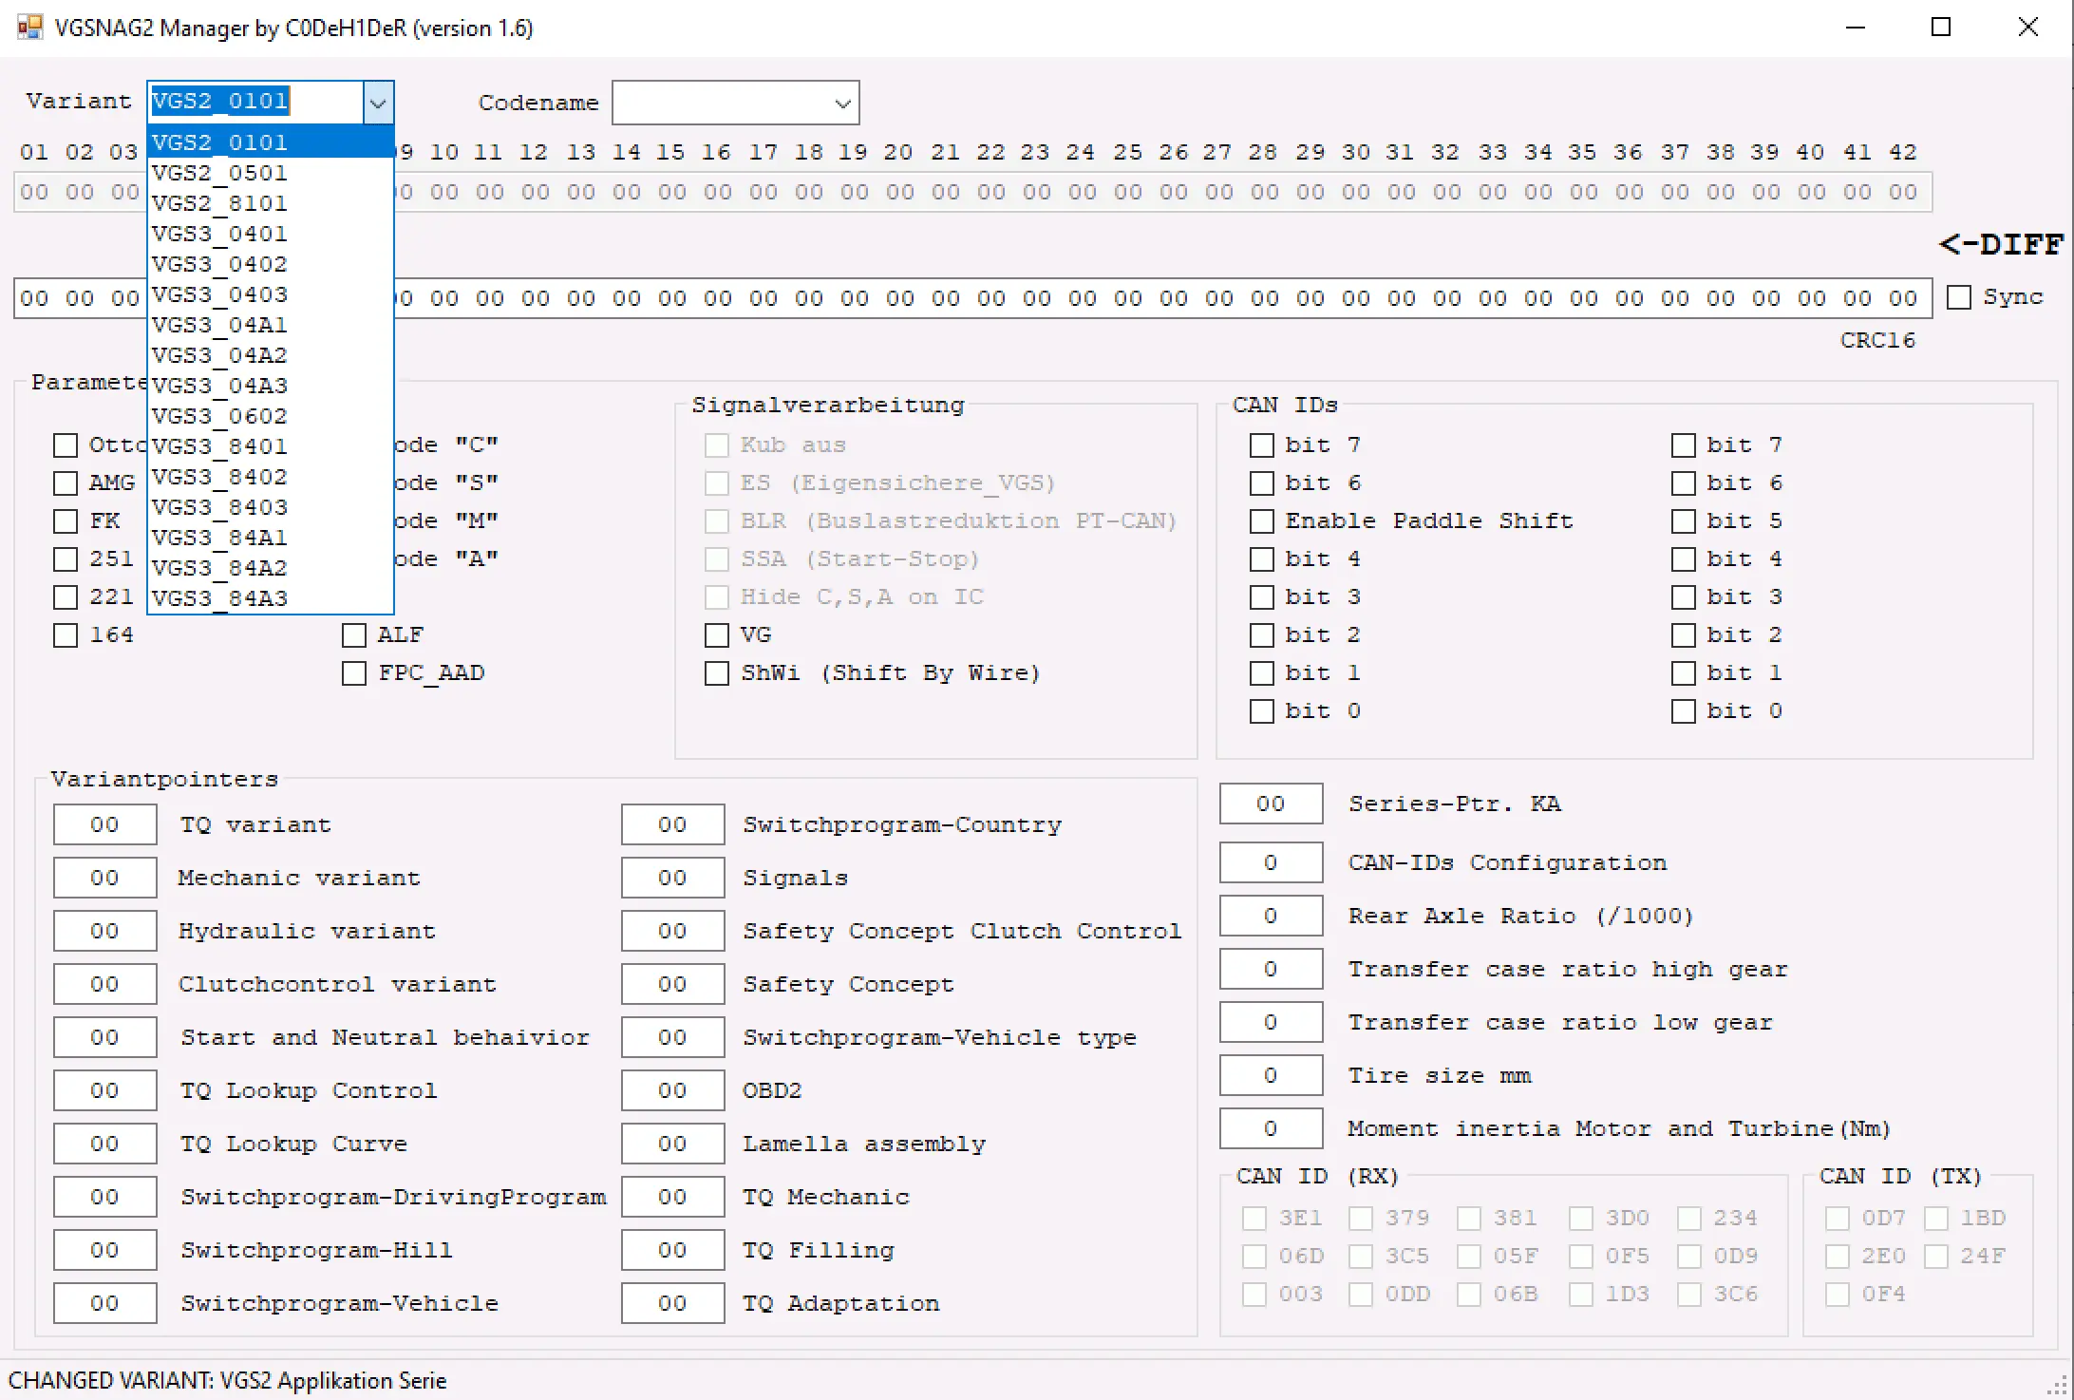Click the <-DIFF label
The width and height of the screenshot is (2074, 1400).
pyautogui.click(x=2001, y=244)
